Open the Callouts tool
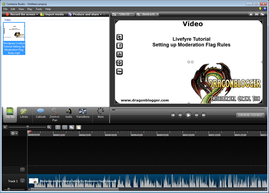Viewport: 269px width, 193px height. pos(41,113)
